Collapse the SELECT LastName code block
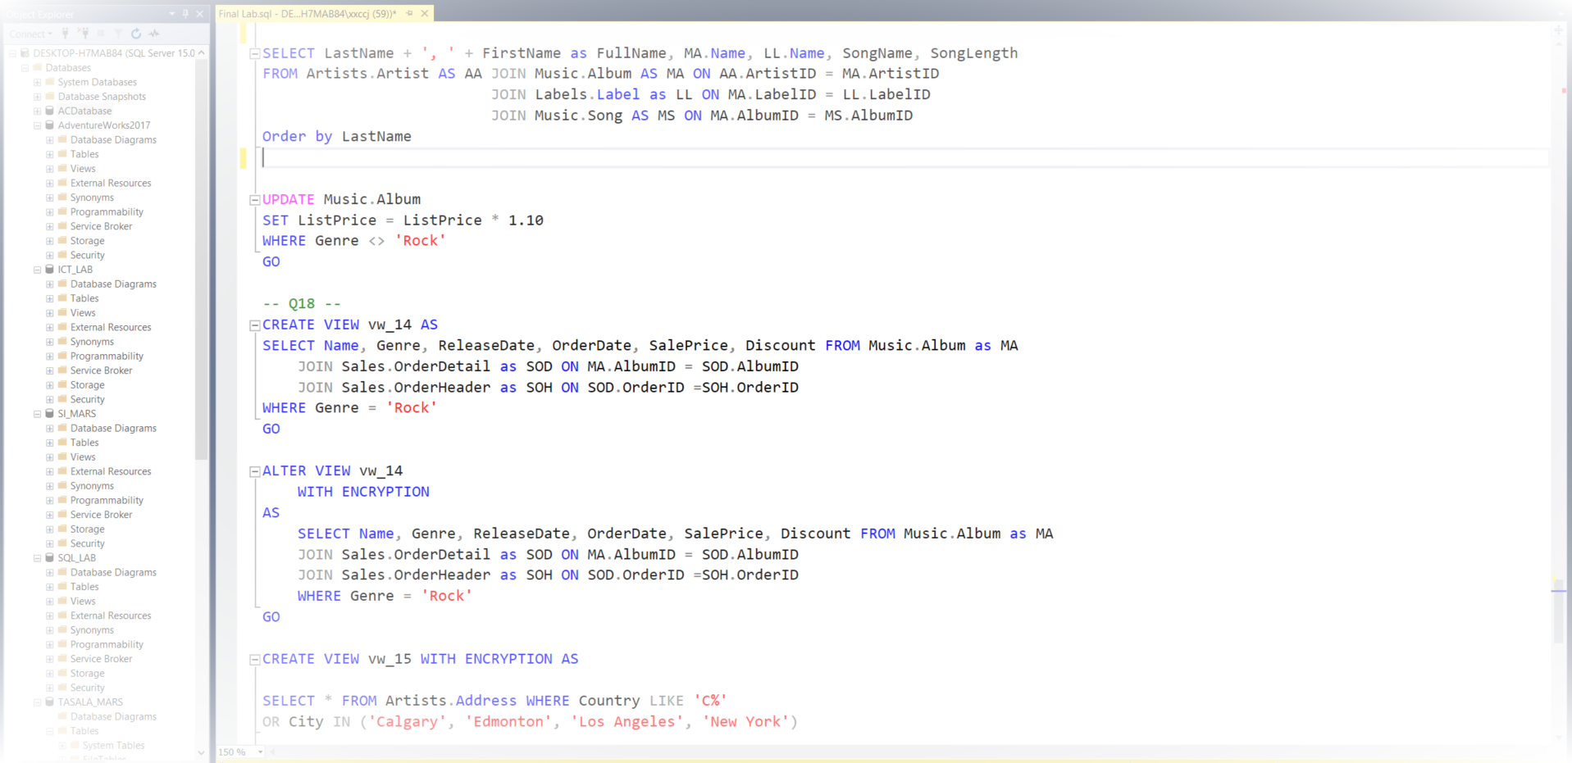Viewport: 1572px width, 763px height. click(254, 53)
